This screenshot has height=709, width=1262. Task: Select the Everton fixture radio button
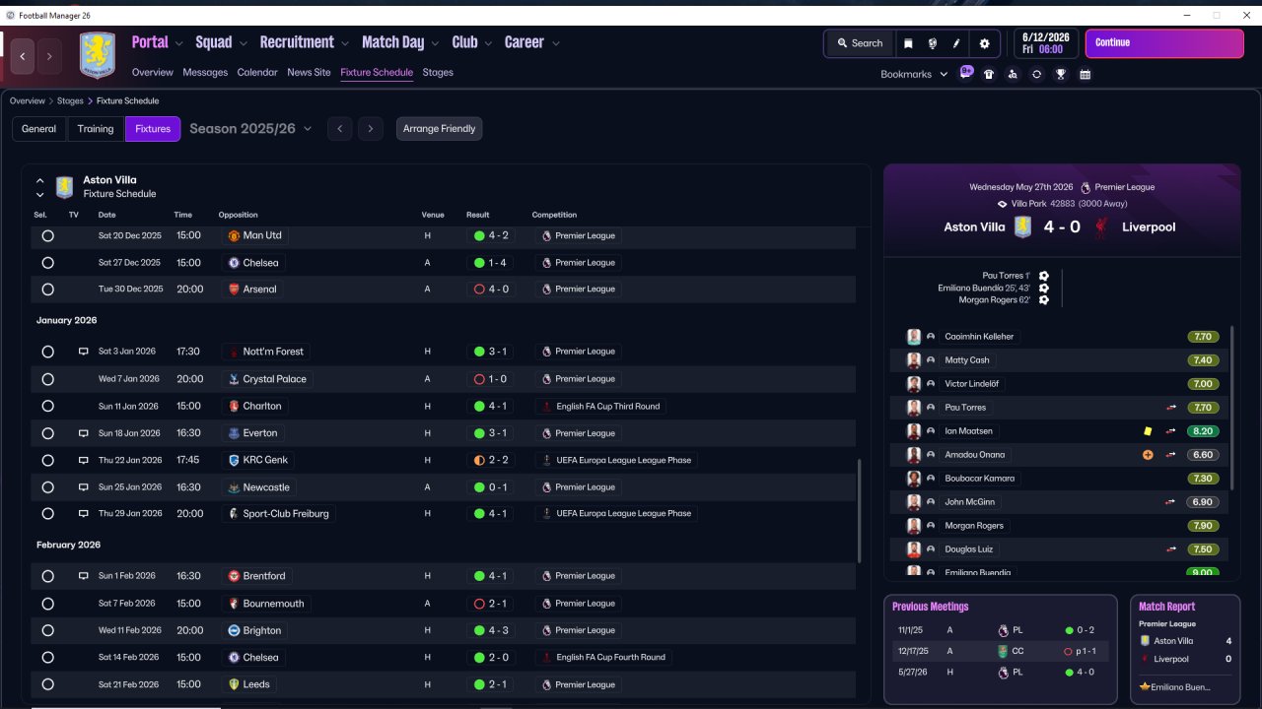point(47,433)
